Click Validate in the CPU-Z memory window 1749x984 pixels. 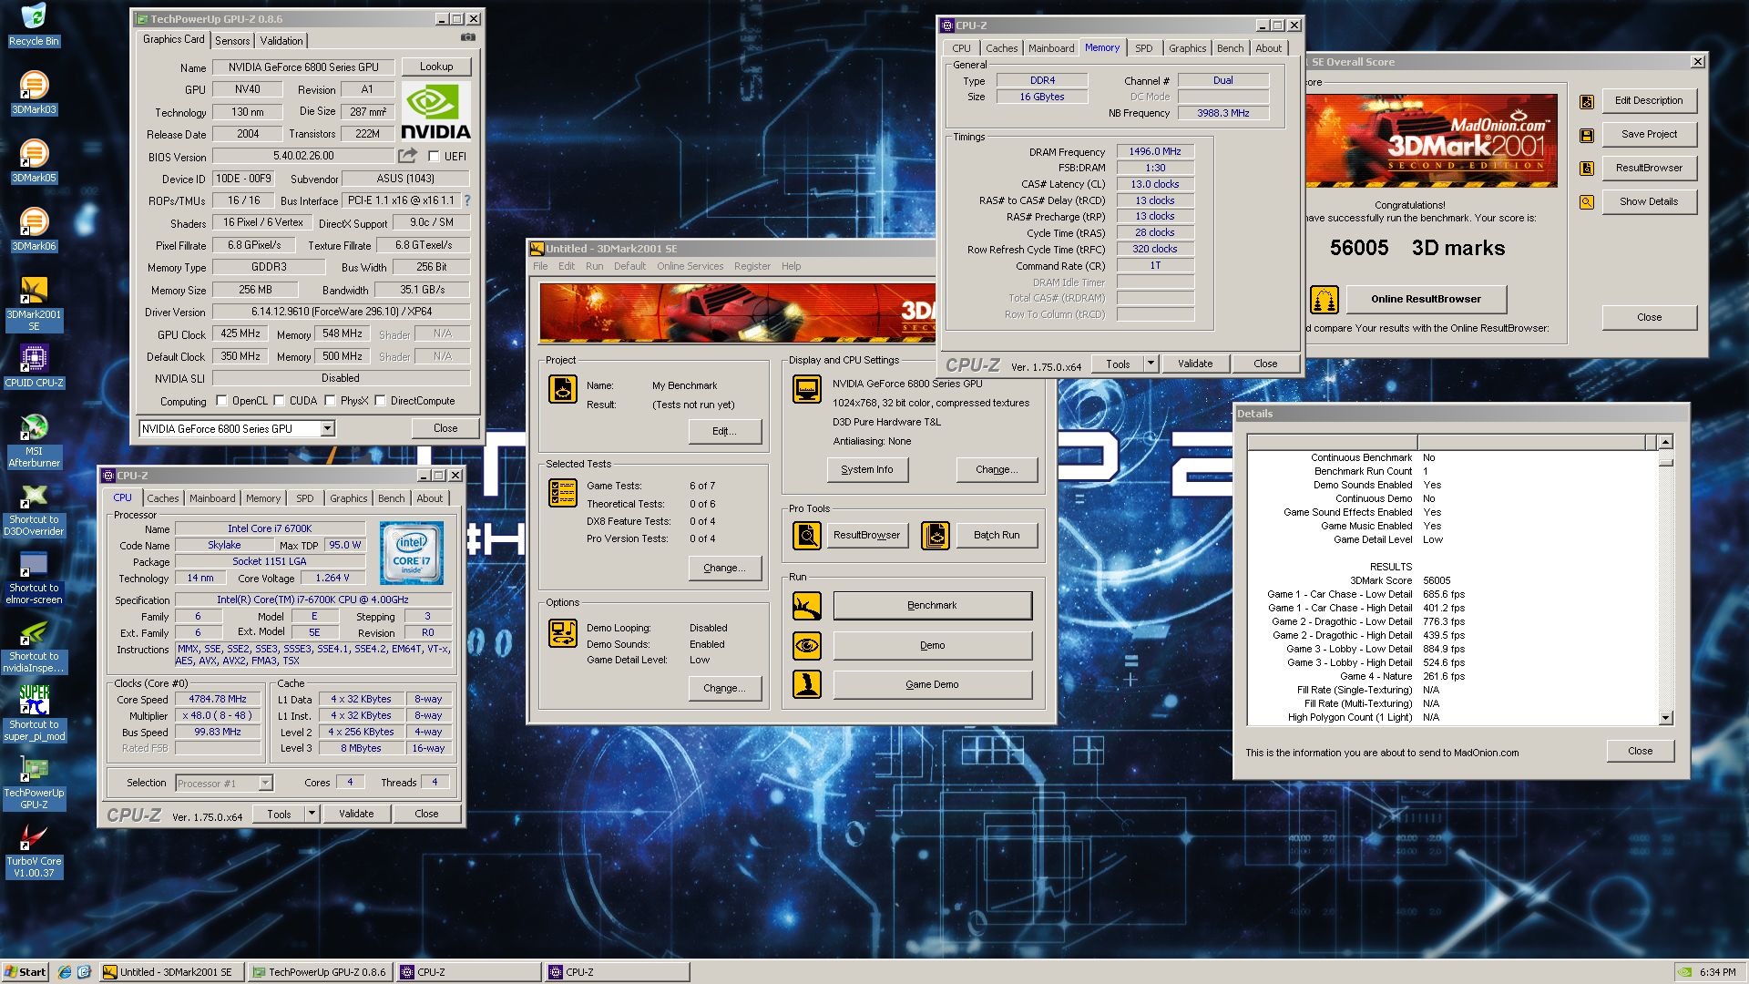[x=1195, y=364]
